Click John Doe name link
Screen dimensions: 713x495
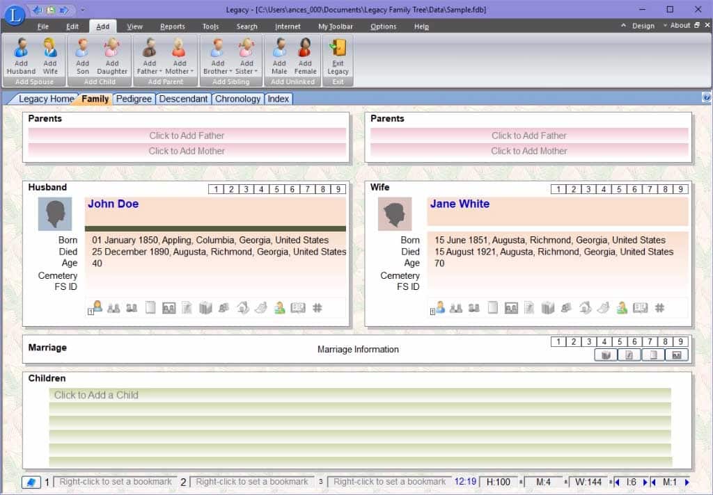[x=113, y=204]
